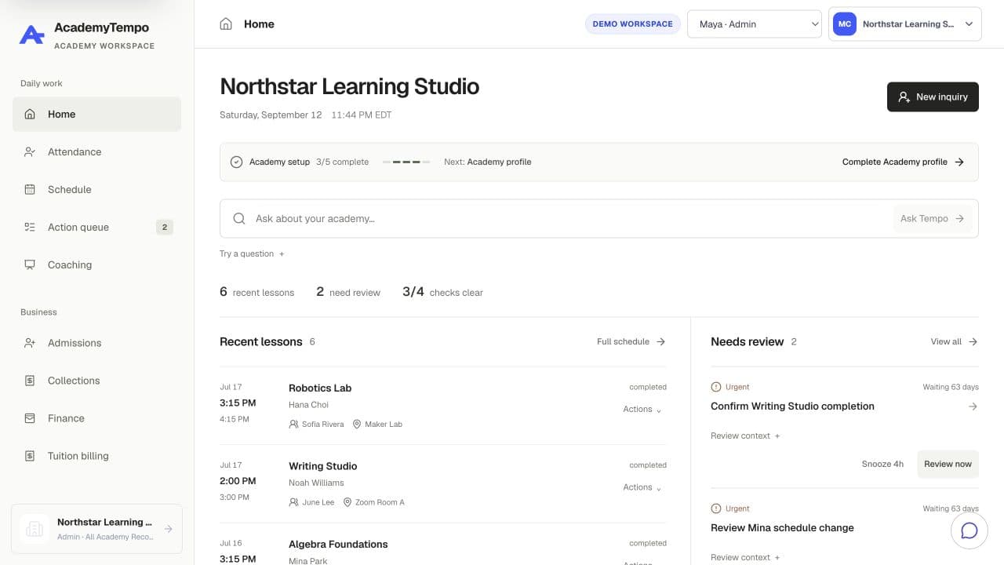The height and width of the screenshot is (565, 1004).
Task: Expand Review context for Writing Studio completion
Action: coord(745,436)
